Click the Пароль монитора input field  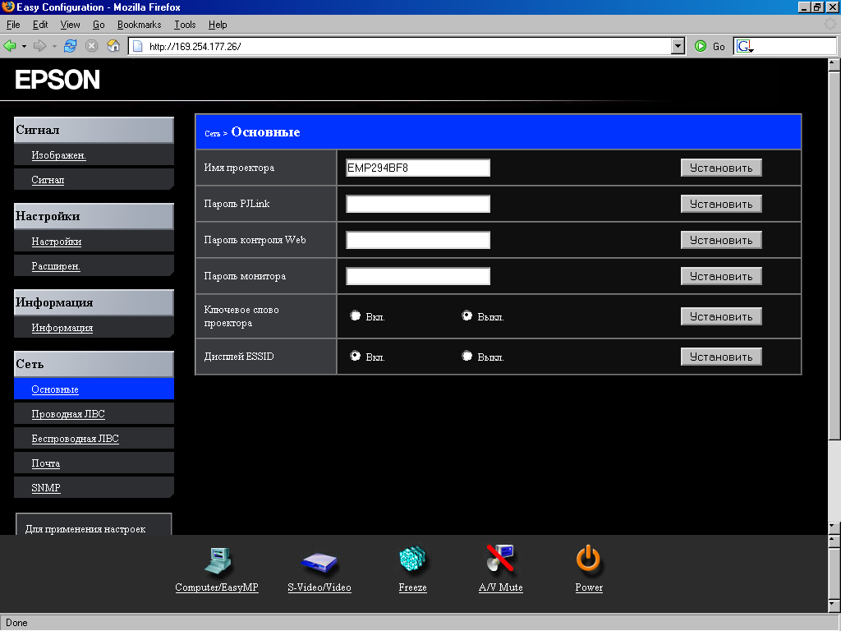[x=418, y=276]
